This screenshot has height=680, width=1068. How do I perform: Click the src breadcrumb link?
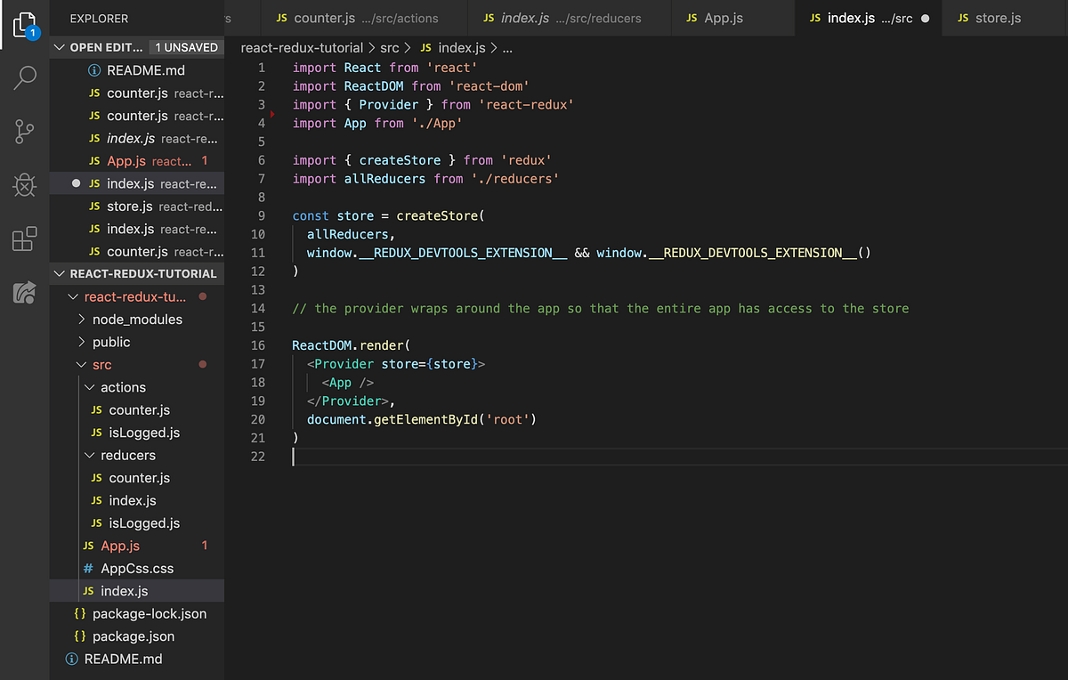[x=390, y=47]
